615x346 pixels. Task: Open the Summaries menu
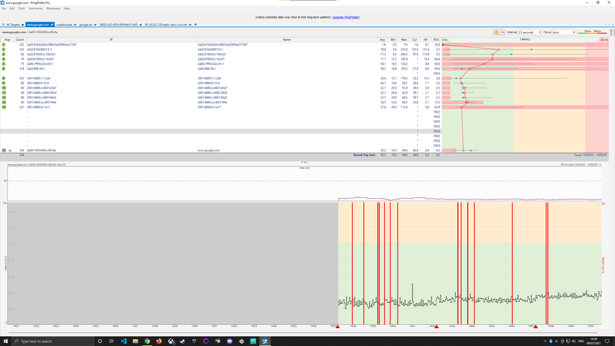click(35, 9)
